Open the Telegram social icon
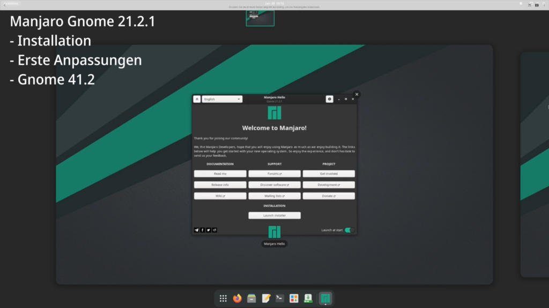549x308 pixels. 196,230
